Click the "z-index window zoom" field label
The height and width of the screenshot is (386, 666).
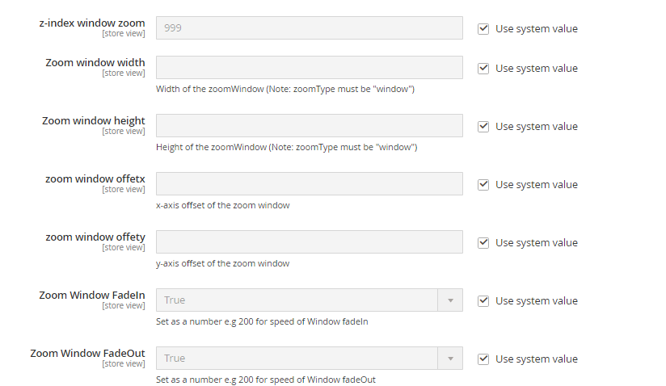coord(92,23)
